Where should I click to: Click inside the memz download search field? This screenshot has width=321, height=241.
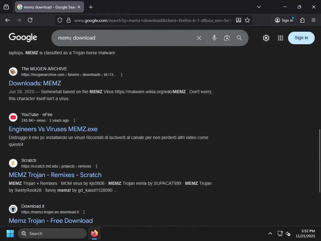tap(125, 38)
